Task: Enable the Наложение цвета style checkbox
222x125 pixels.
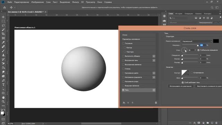Action: [123, 73]
